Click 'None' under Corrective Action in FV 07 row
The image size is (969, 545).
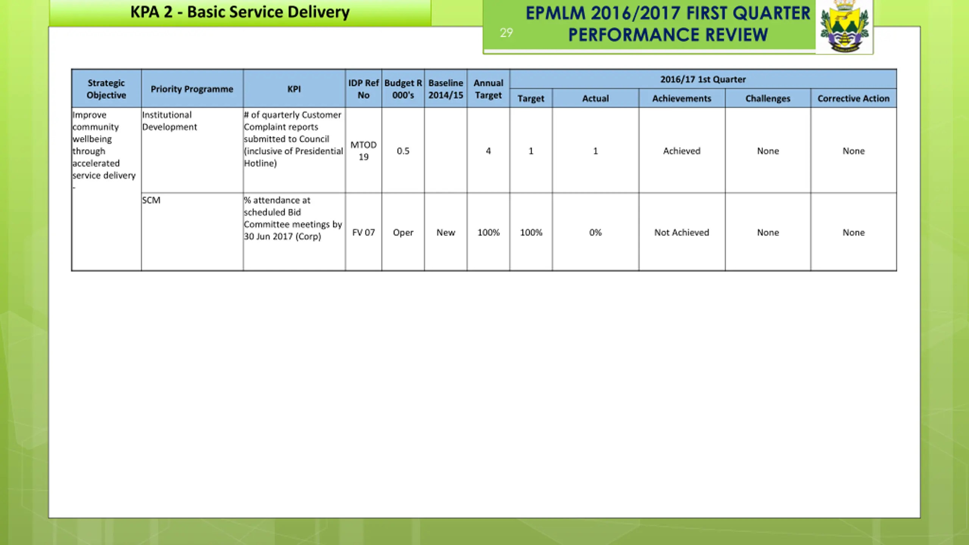pyautogui.click(x=854, y=232)
